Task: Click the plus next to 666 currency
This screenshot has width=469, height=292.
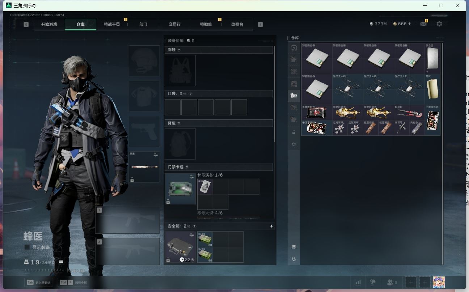Action: tap(409, 24)
